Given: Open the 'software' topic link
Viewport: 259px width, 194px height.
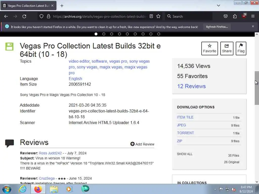Looking at the screenshot, I should [x=99, y=61].
